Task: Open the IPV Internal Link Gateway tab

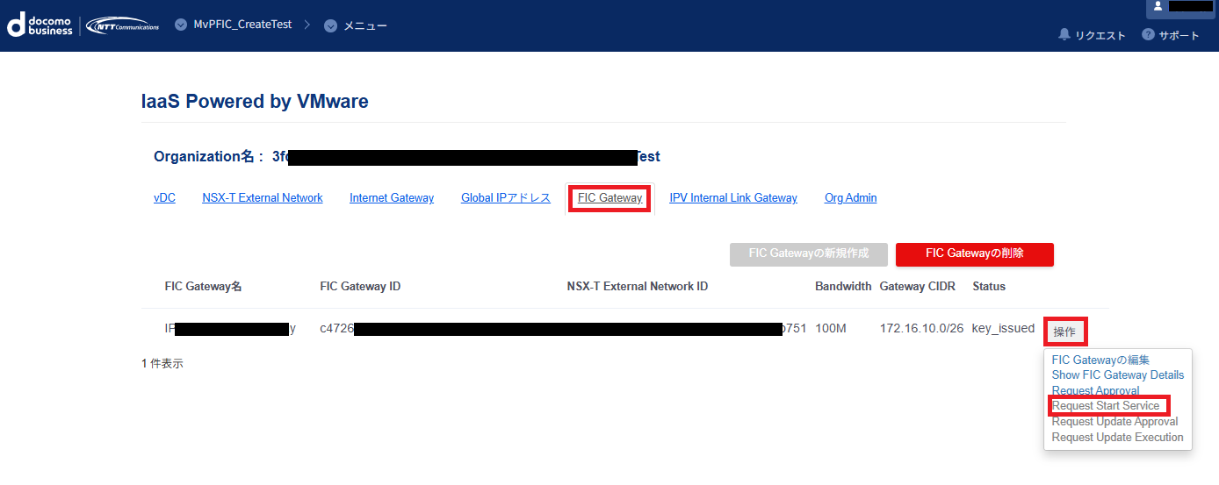Action: click(x=733, y=198)
